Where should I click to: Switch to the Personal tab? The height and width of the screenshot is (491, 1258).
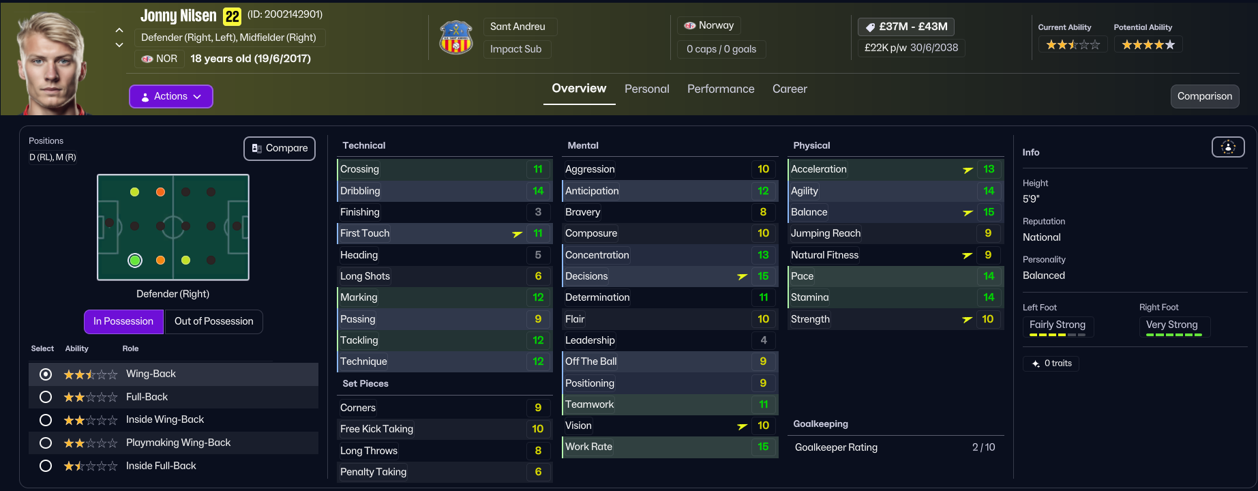[x=646, y=89]
